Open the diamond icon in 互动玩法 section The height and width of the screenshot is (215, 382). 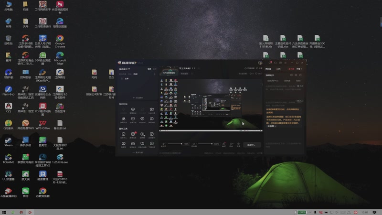142,119
